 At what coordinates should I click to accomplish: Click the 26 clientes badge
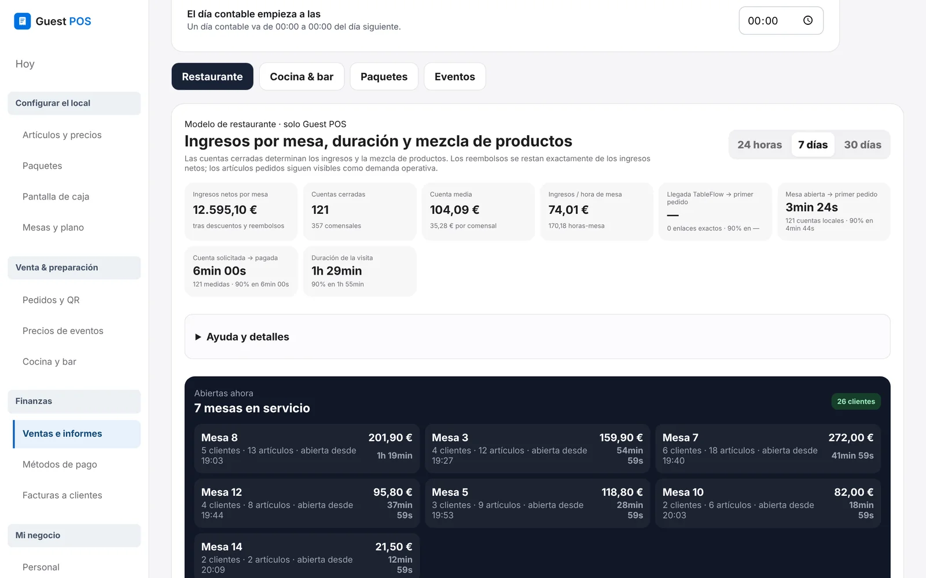click(856, 402)
